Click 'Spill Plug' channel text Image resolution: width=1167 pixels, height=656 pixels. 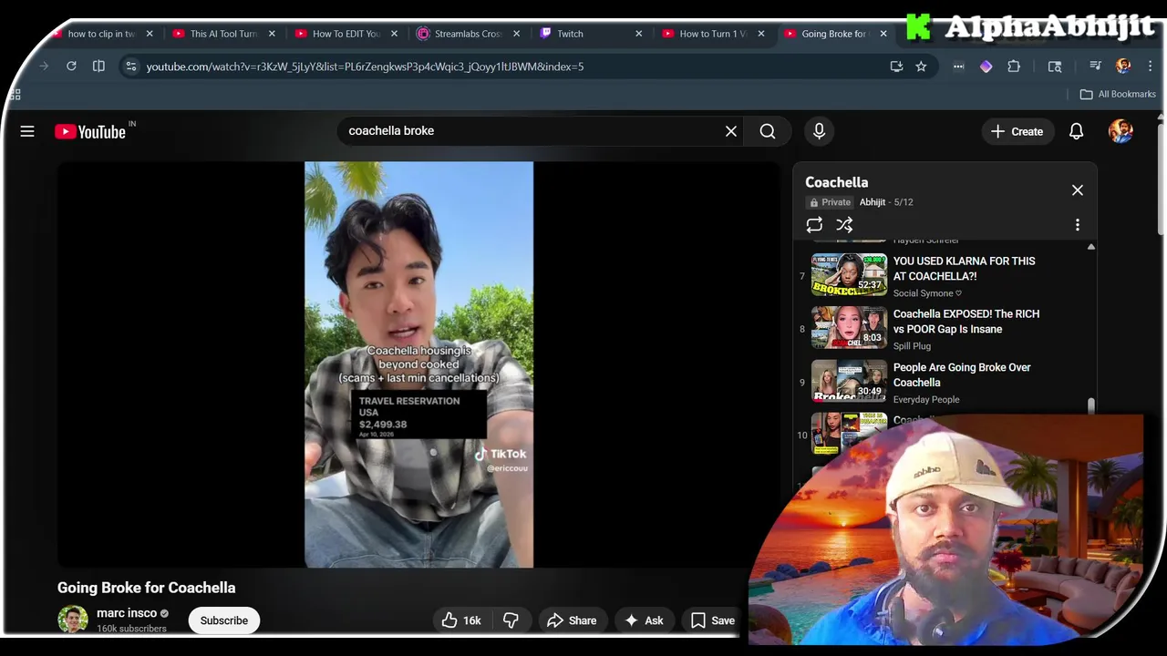[912, 346]
